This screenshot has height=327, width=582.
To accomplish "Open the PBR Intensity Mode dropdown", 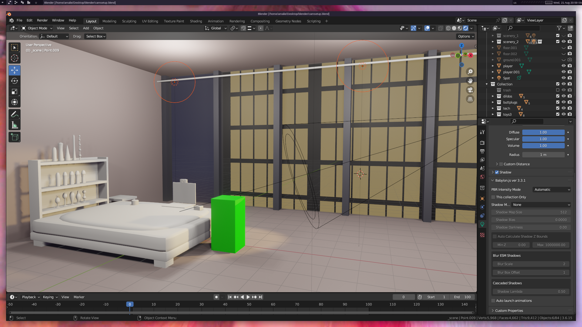I will click(x=552, y=190).
